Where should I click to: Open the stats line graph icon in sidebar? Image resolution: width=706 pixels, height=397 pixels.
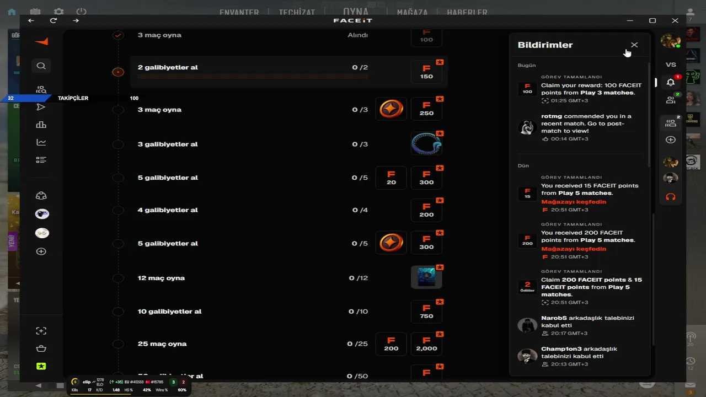(41, 142)
